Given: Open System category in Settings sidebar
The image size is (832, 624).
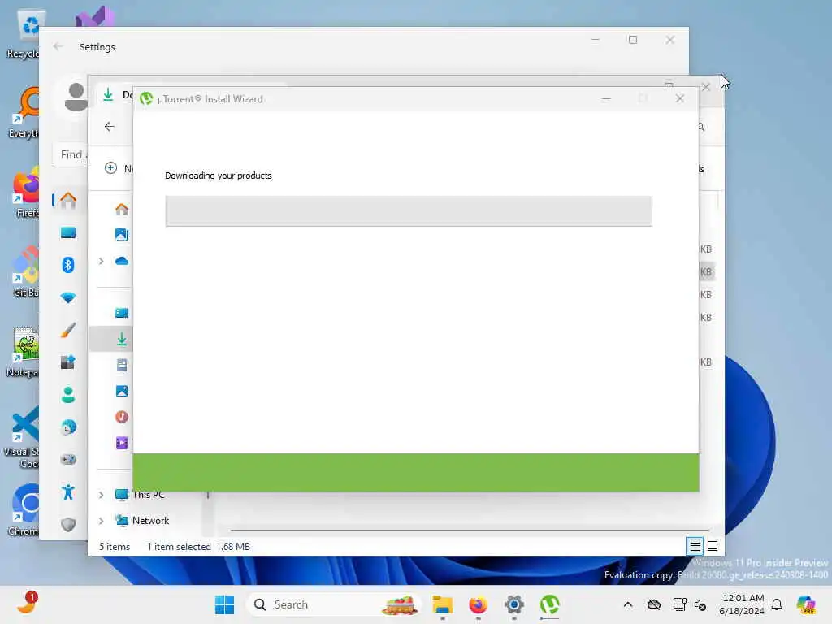Looking at the screenshot, I should [x=68, y=232].
